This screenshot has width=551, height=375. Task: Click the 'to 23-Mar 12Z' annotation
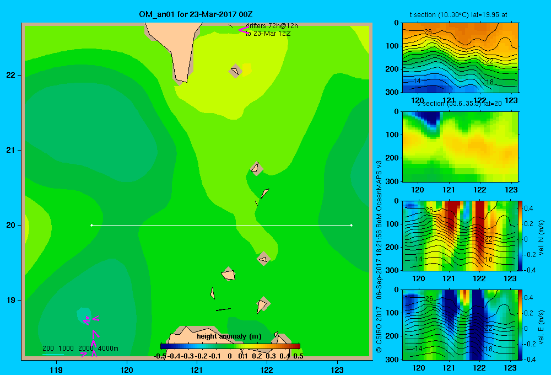(268, 34)
